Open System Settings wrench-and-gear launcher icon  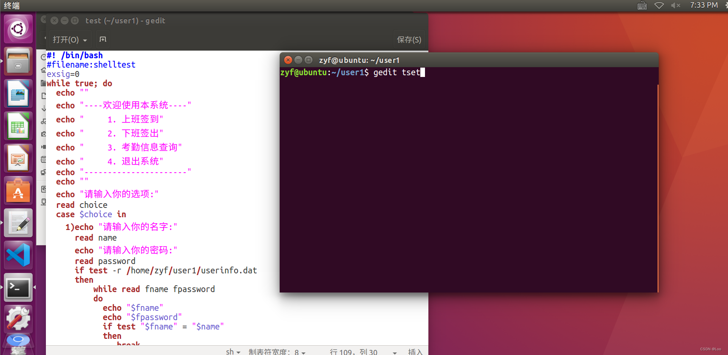point(18,319)
